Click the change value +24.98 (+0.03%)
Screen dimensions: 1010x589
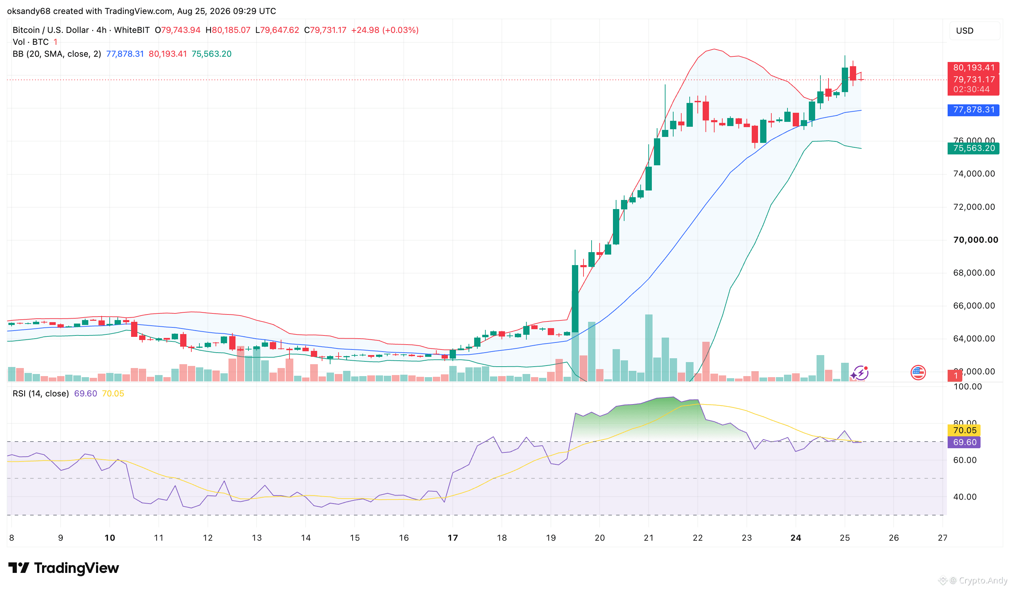385,30
